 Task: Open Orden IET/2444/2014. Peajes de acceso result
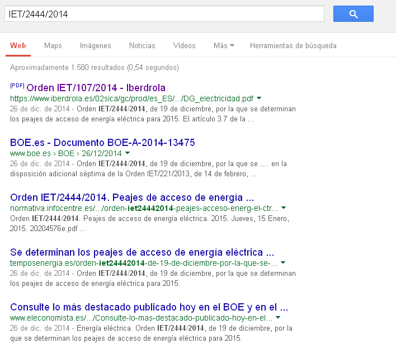click(x=132, y=197)
